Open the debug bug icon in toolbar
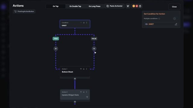Screen dimensions: 193x108 pos(140,6)
